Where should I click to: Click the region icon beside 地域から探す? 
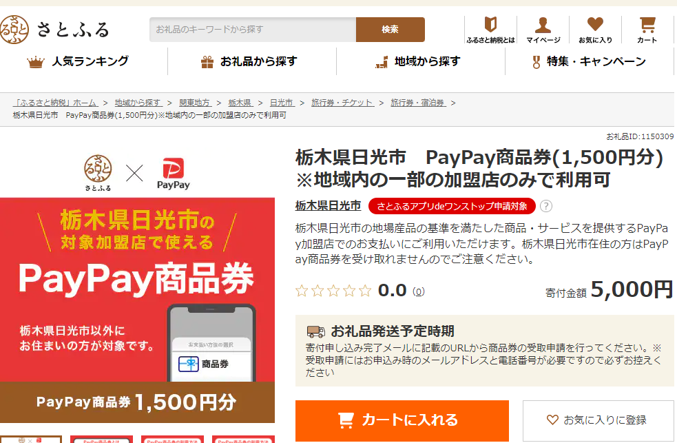[x=382, y=63]
